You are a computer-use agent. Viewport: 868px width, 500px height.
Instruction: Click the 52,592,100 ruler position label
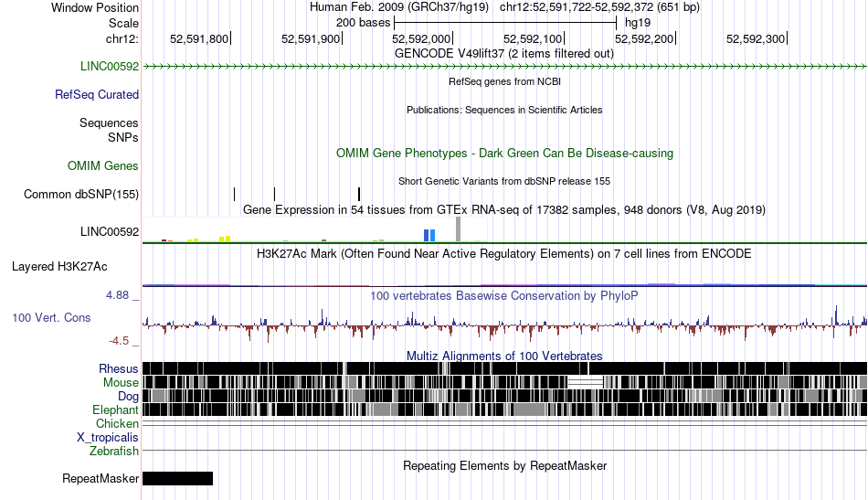(533, 39)
